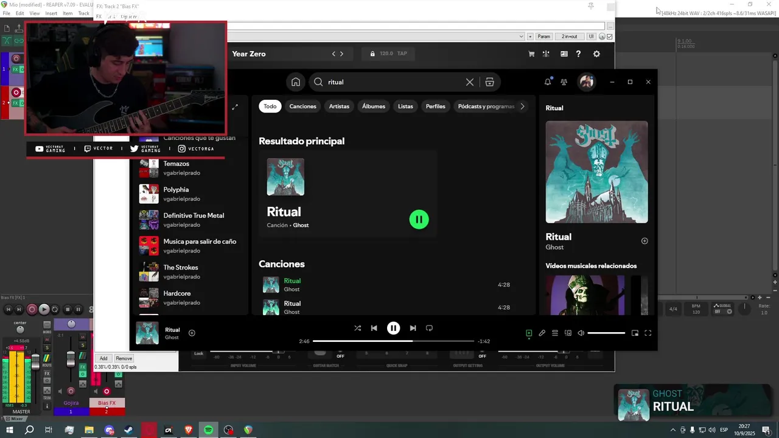
Task: Start REAPER transport record
Action: tap(32, 310)
